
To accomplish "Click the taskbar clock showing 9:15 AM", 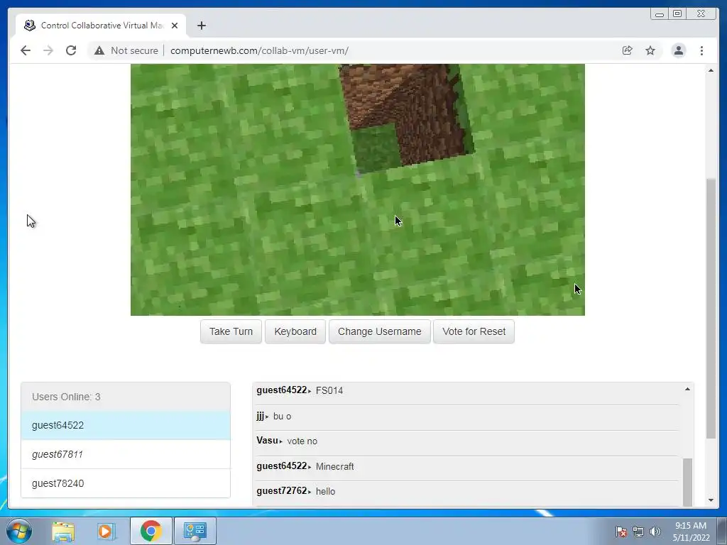I will click(x=691, y=531).
